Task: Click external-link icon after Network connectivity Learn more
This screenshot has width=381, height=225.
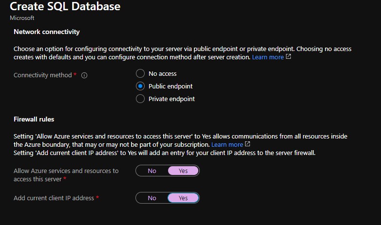Action: point(288,57)
